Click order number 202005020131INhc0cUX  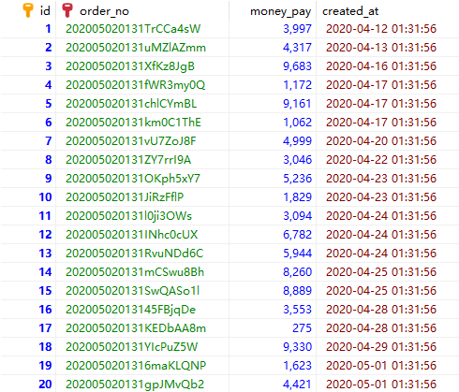[x=132, y=235]
